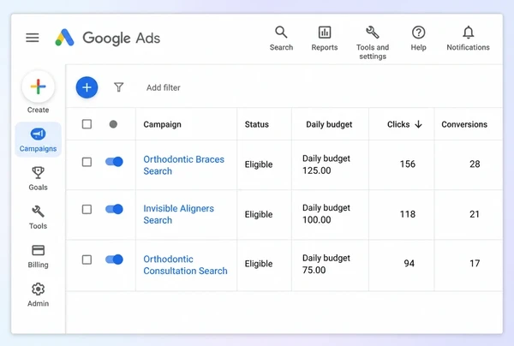Select all campaigns checkbox in header

[x=87, y=124]
